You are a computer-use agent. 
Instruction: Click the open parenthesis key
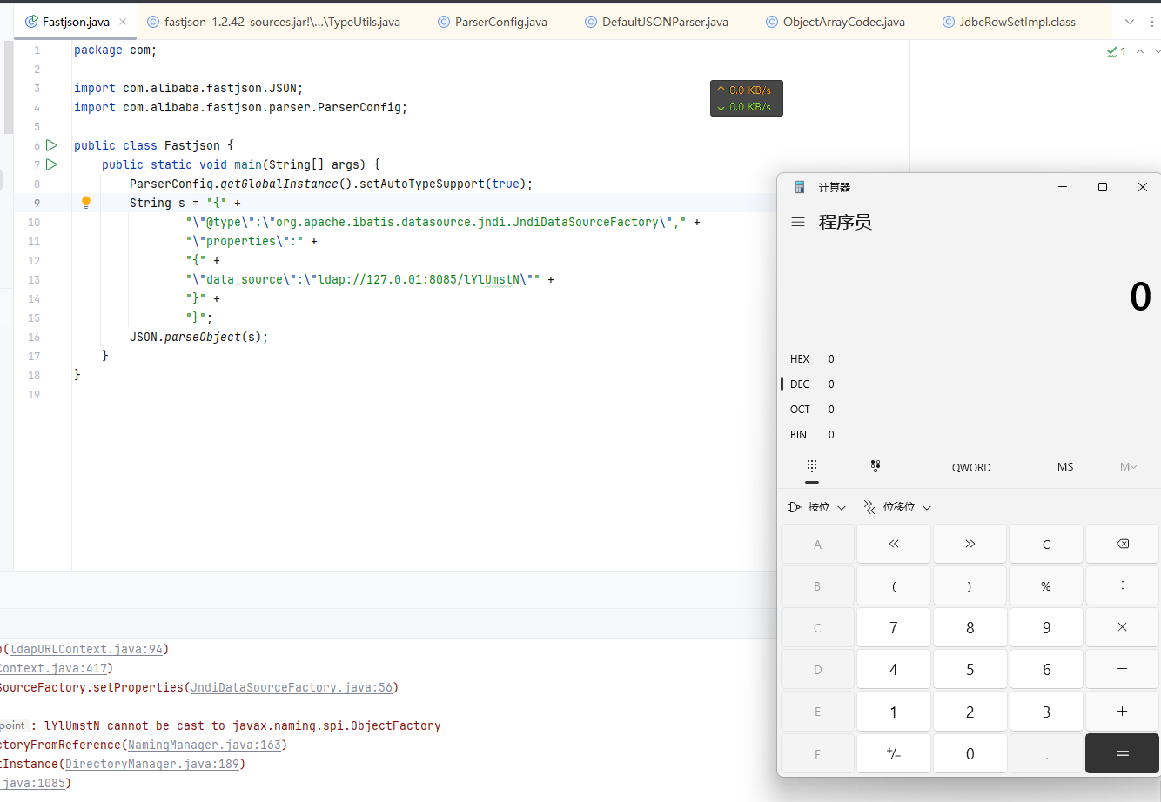click(x=894, y=586)
